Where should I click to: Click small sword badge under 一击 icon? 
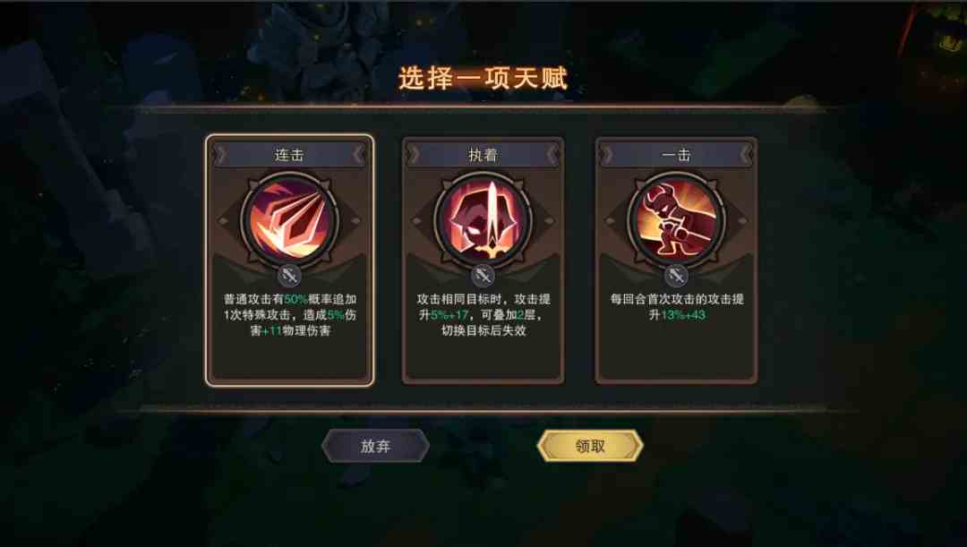tap(677, 276)
